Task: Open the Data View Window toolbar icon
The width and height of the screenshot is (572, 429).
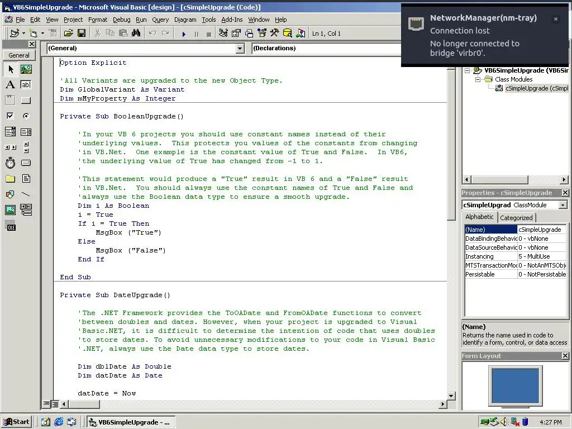Action: click(x=288, y=33)
